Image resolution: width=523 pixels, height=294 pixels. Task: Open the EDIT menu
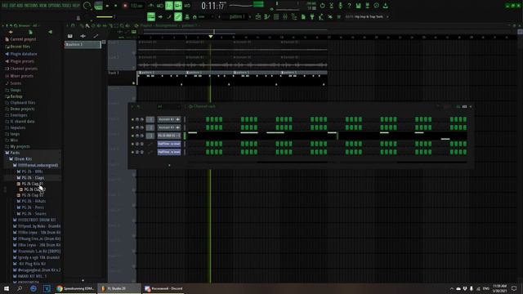(x=13, y=6)
